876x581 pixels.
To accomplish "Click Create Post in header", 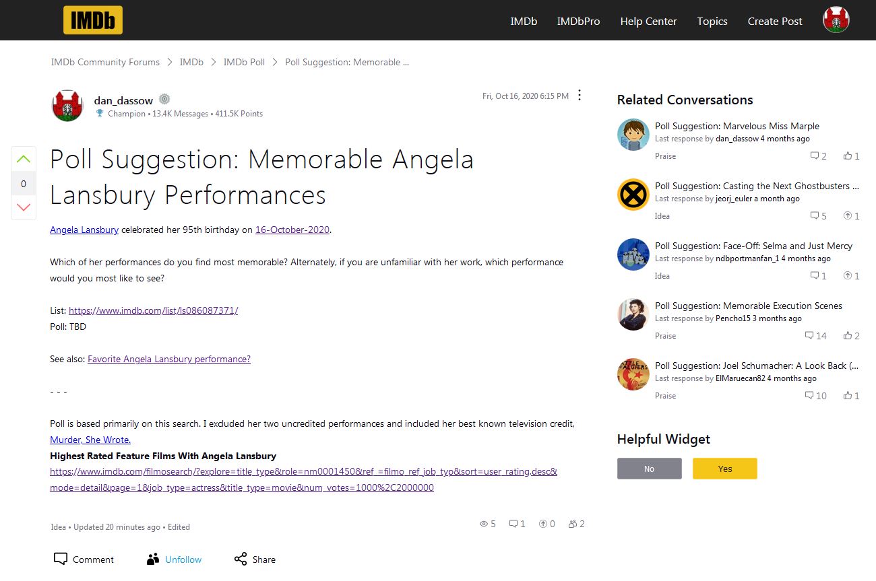I will tap(775, 21).
